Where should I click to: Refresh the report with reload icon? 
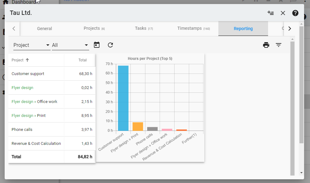pos(110,45)
